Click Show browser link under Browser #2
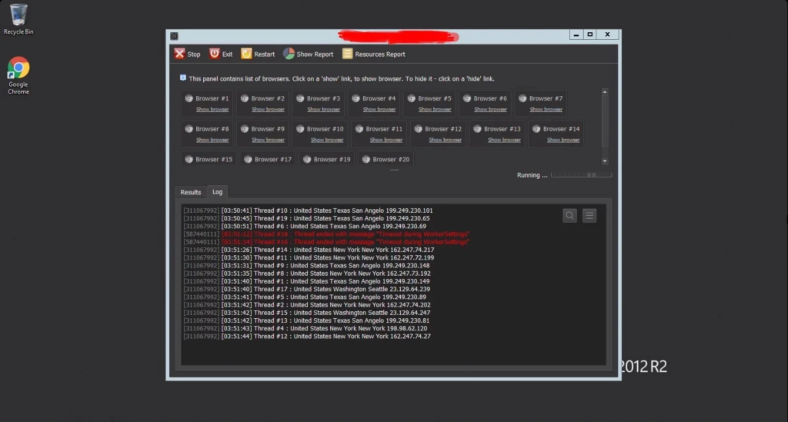Screen dimensions: 788x422 [x=268, y=110]
